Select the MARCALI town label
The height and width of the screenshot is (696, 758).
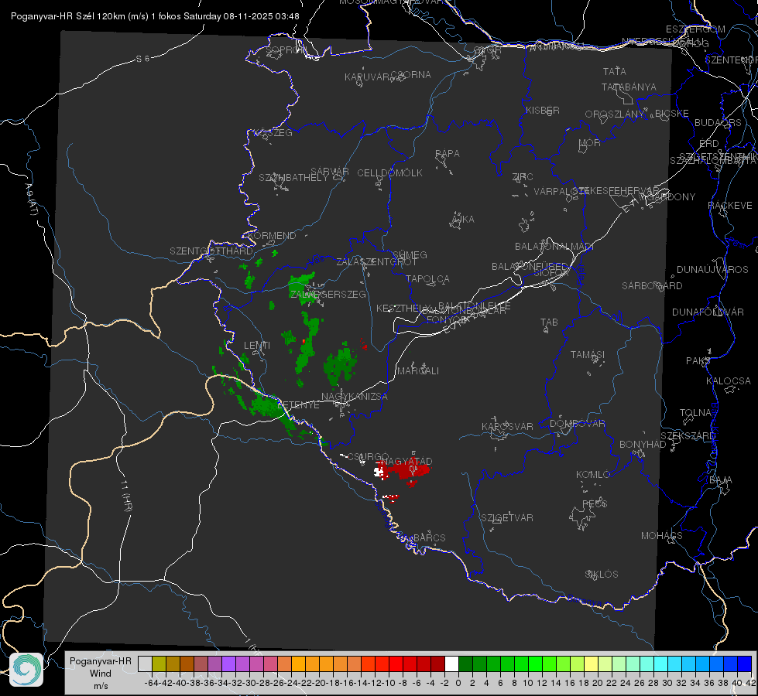(x=417, y=370)
